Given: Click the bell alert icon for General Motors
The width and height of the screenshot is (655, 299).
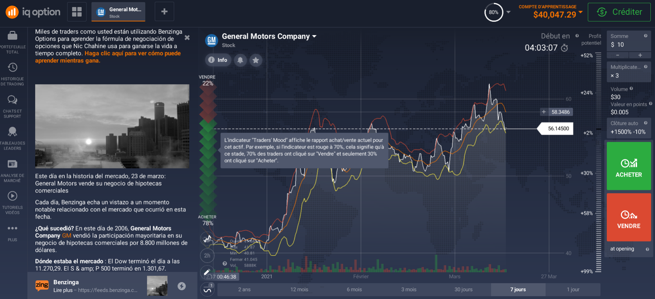Looking at the screenshot, I should (240, 60).
